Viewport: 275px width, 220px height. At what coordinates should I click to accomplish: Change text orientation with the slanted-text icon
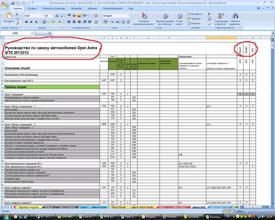pos(85,16)
